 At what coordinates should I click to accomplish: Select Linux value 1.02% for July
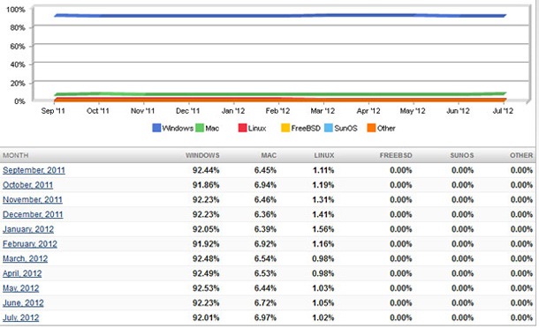[323, 317]
